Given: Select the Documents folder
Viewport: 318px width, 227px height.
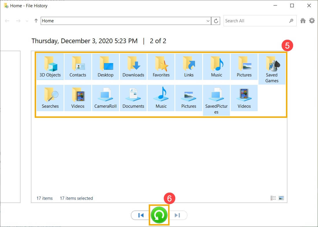Looking at the screenshot, I should [133, 98].
